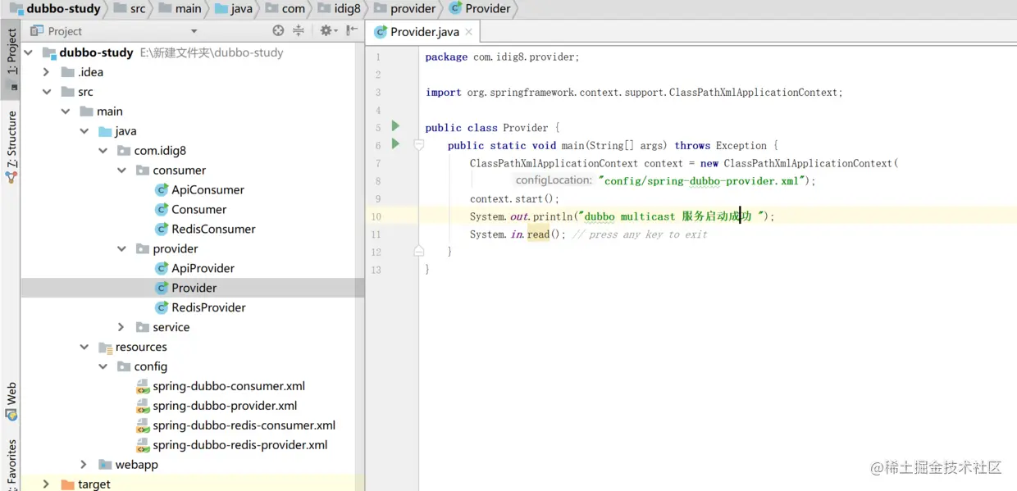This screenshot has height=491, width=1017.
Task: Collapse the java folder arrow
Action: [x=84, y=131]
